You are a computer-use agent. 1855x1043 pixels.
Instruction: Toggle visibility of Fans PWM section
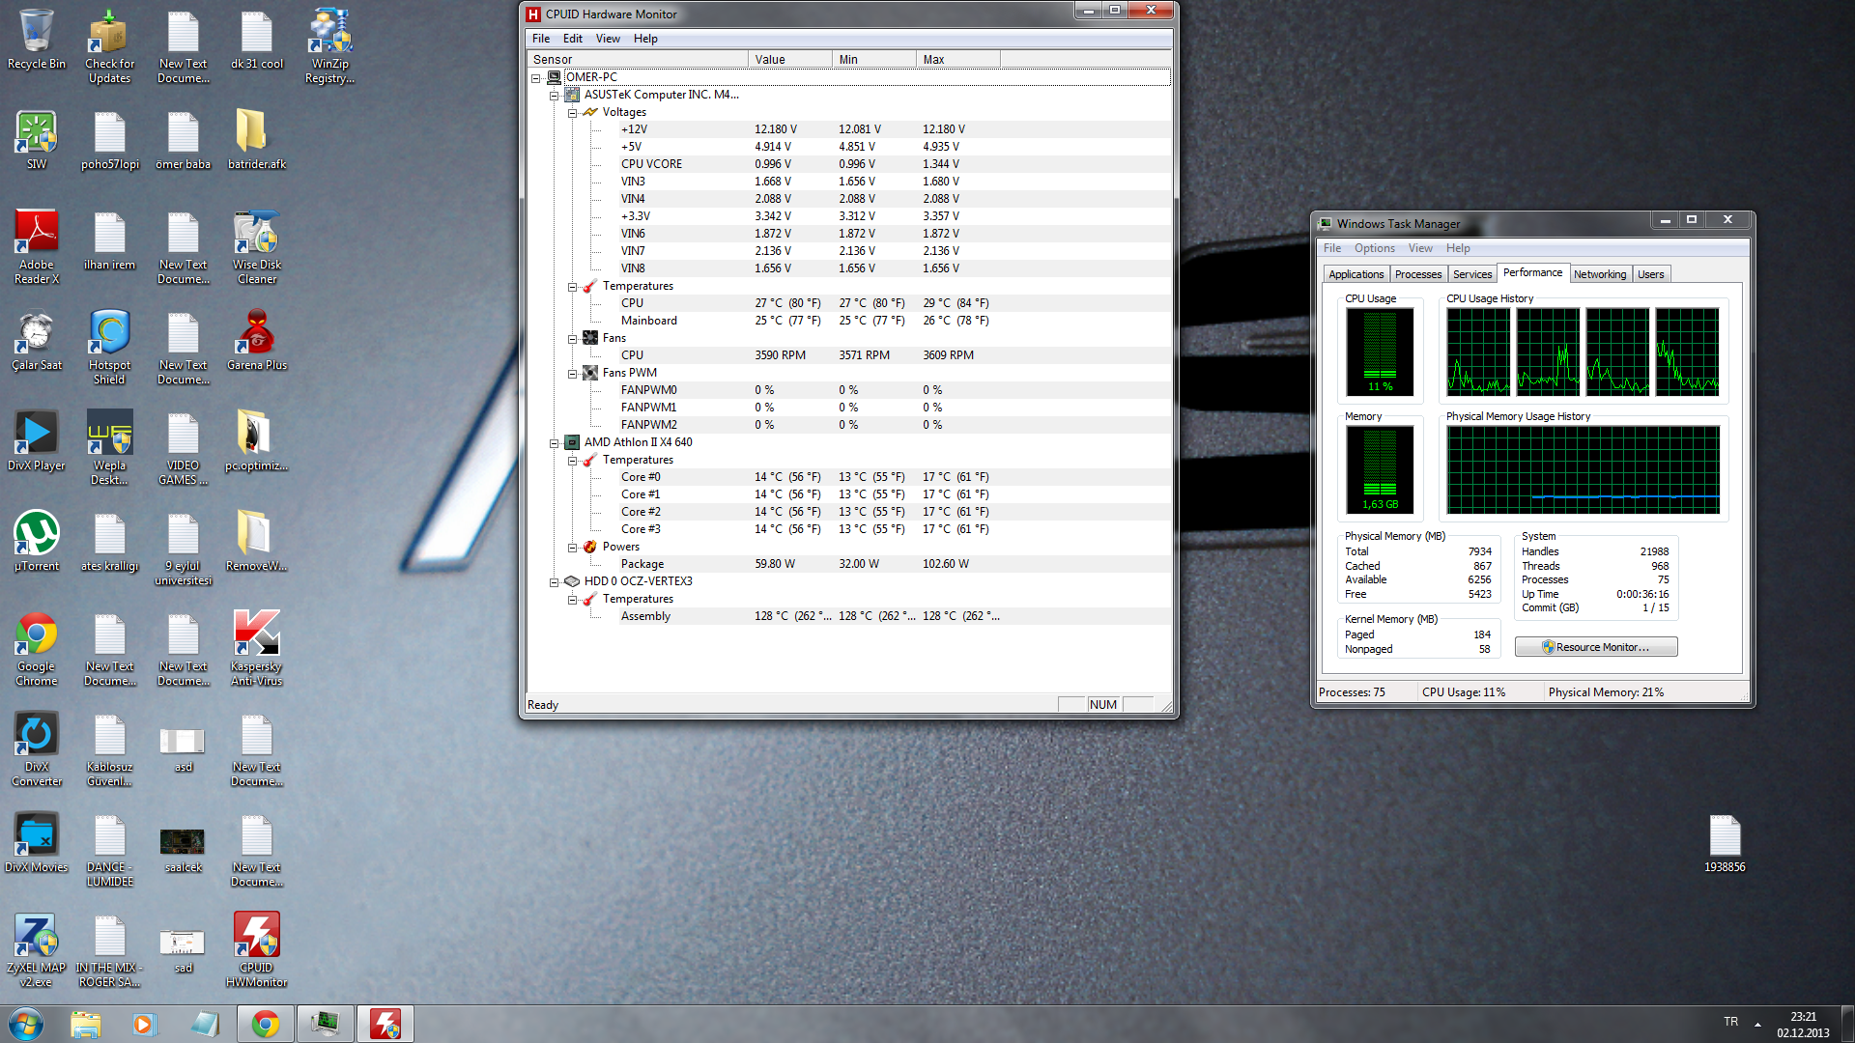[573, 372]
